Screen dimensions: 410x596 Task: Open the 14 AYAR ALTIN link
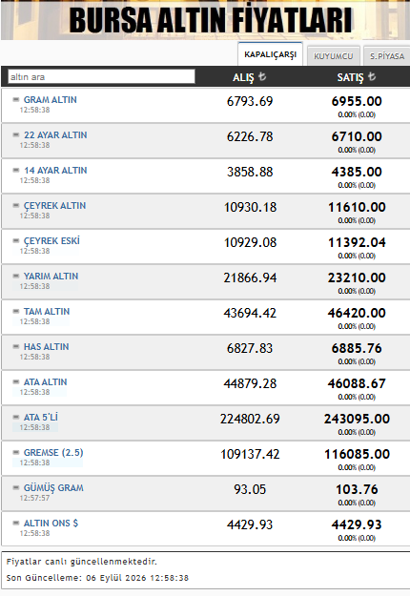pos(55,171)
